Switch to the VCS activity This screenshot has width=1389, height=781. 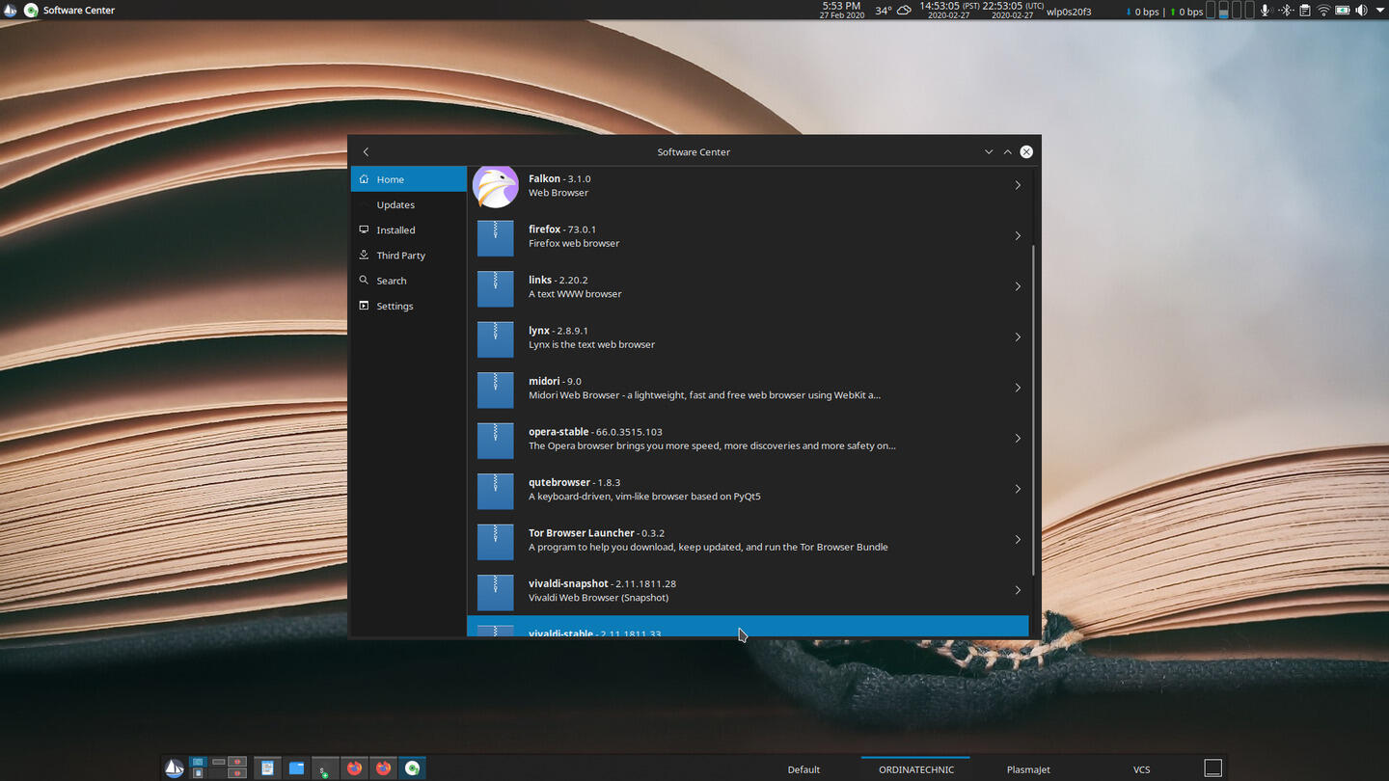click(x=1141, y=769)
